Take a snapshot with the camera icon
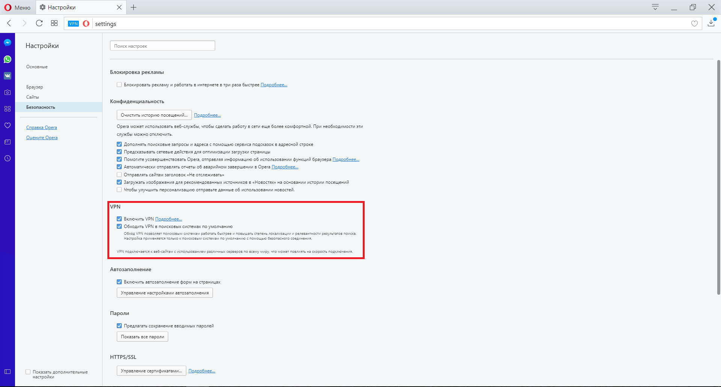This screenshot has width=721, height=387. coord(7,92)
